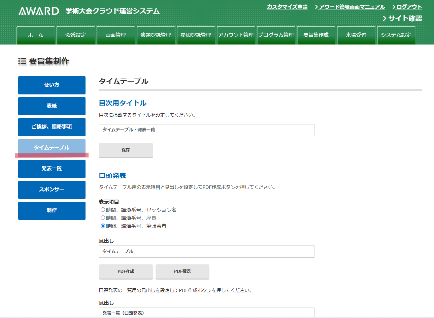Choose 時間、講演番号、筆頭著者 radio option
Screen dimensions: 434x318
coord(103,226)
